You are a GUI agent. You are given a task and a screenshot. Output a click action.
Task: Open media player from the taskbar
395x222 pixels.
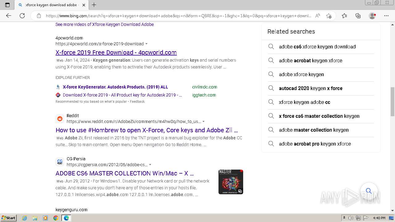45,218
